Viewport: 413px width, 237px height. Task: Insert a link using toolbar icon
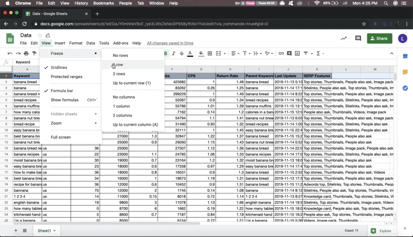coord(281,53)
